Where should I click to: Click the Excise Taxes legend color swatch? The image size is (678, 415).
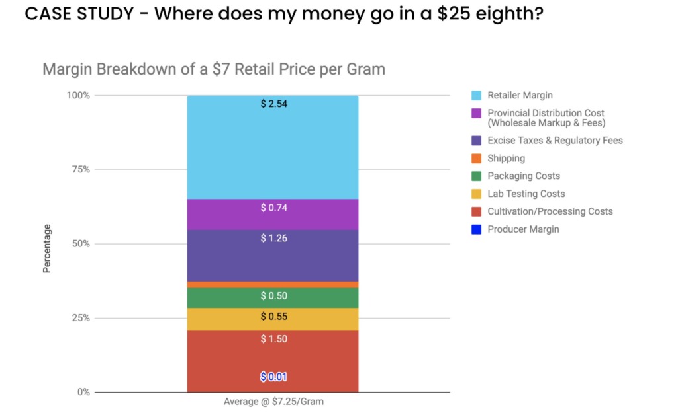click(x=476, y=141)
